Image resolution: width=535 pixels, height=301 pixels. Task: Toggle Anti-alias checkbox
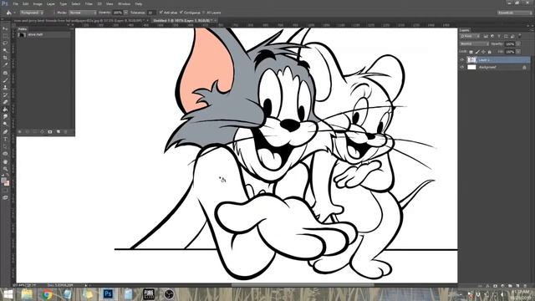161,13
